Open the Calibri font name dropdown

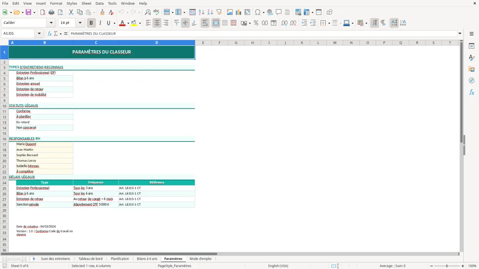tap(51, 23)
